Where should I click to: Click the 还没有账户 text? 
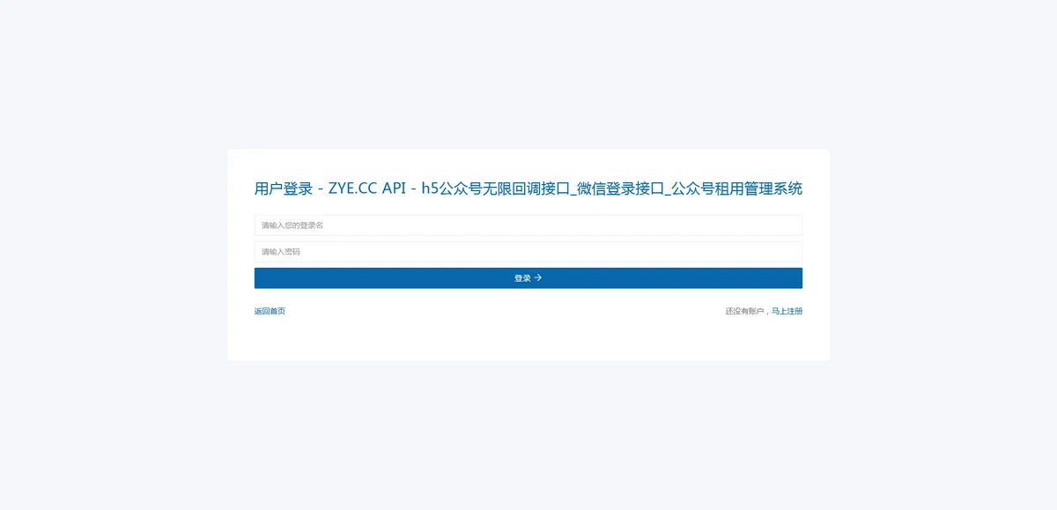tap(744, 311)
